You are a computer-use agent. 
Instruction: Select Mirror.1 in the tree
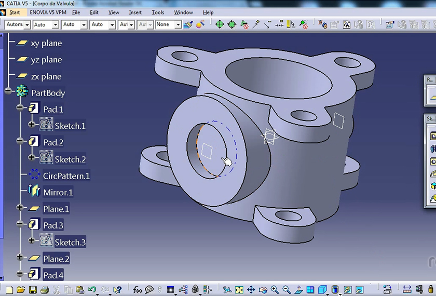[x=58, y=192]
